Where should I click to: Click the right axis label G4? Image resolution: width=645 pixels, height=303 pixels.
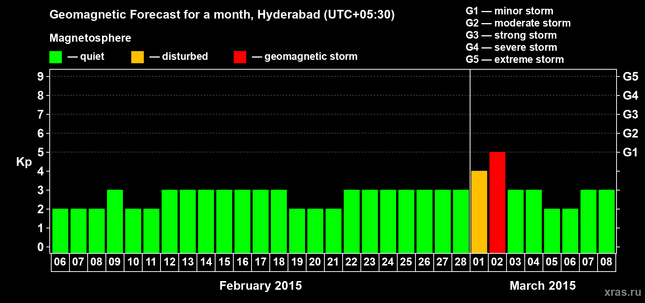pos(631,95)
